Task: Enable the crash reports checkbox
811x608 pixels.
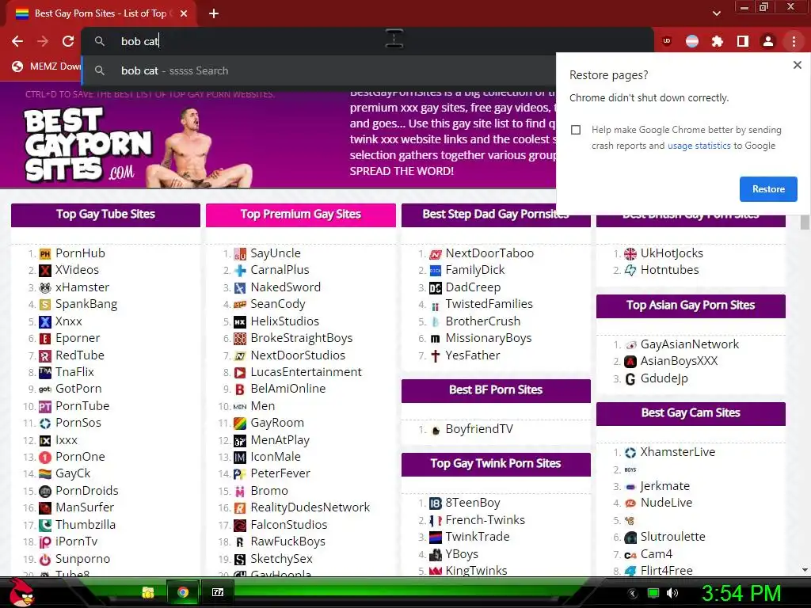Action: (x=576, y=130)
